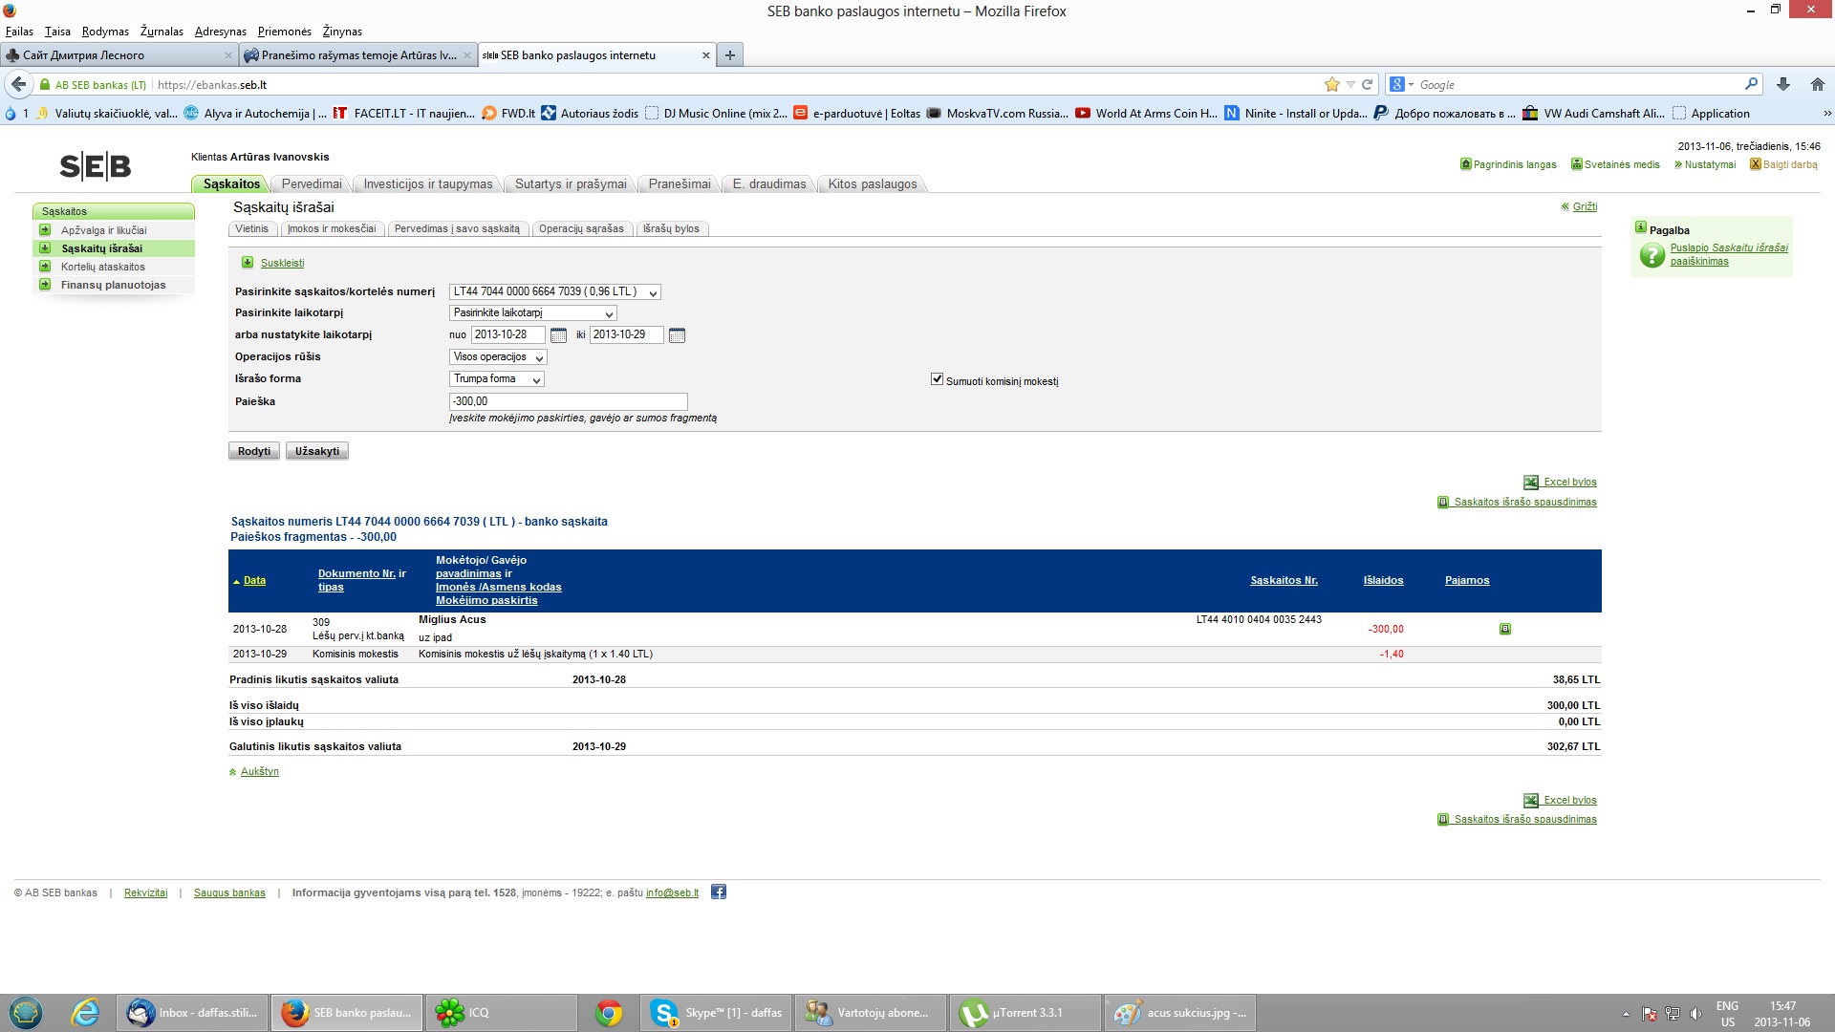
Task: Expand the Finansų planuotojas sidebar item
Action: (x=45, y=285)
